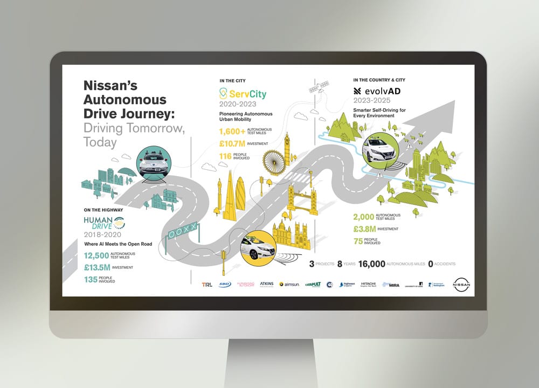Click the Hitachi partner logo
Viewport: 539px width, 388px height.
(368, 283)
